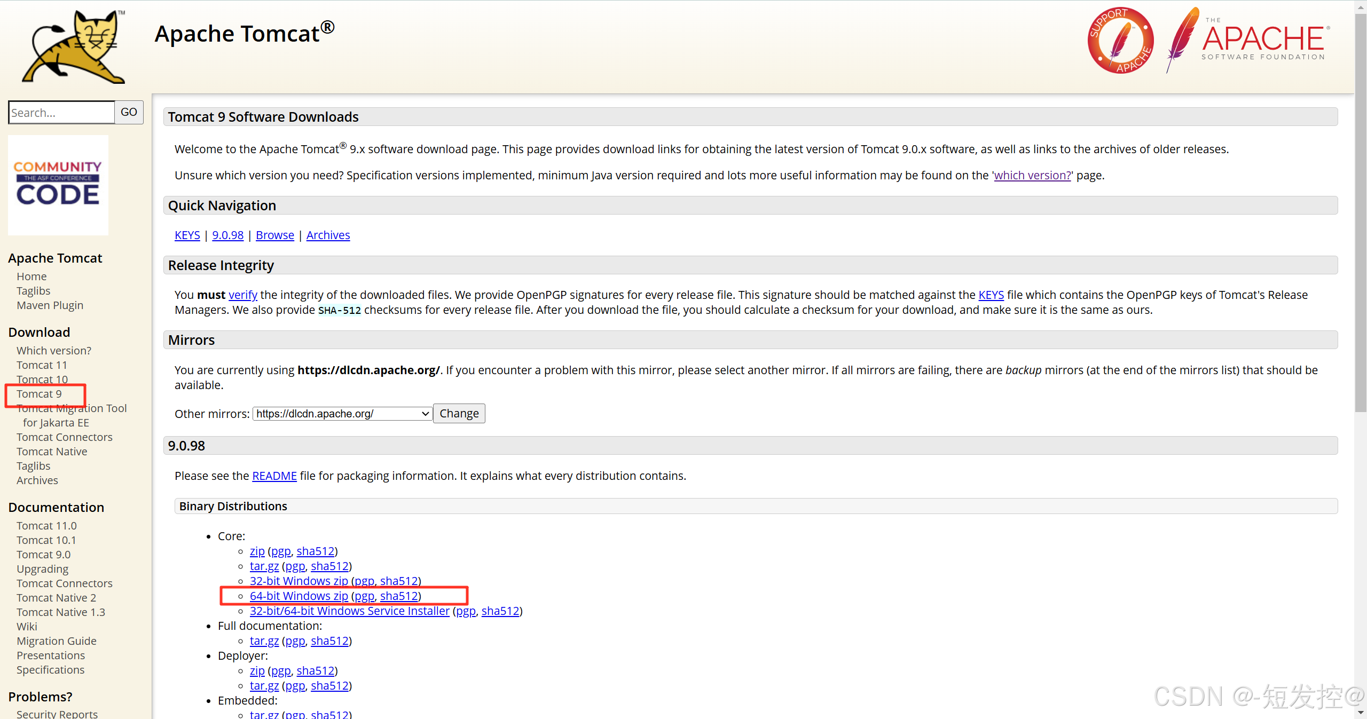Click the Browse link
Viewport: 1367px width, 719px height.
pyautogui.click(x=274, y=235)
